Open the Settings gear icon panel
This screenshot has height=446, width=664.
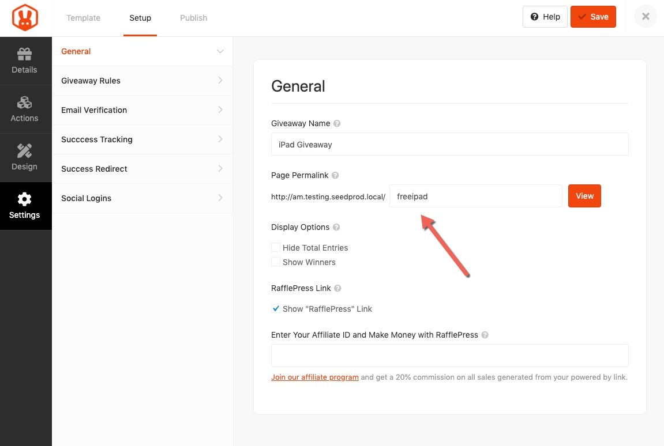click(25, 206)
